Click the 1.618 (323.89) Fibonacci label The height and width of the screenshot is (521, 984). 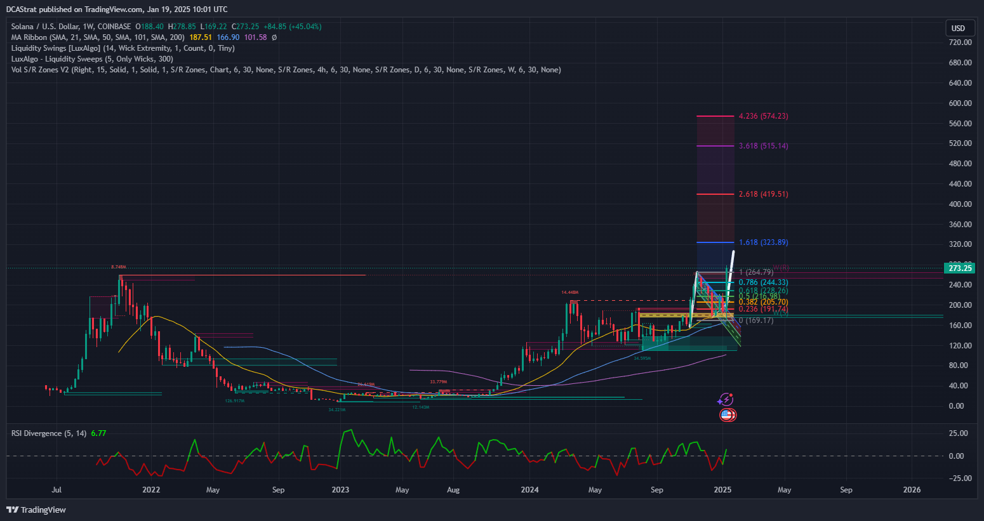pyautogui.click(x=764, y=242)
